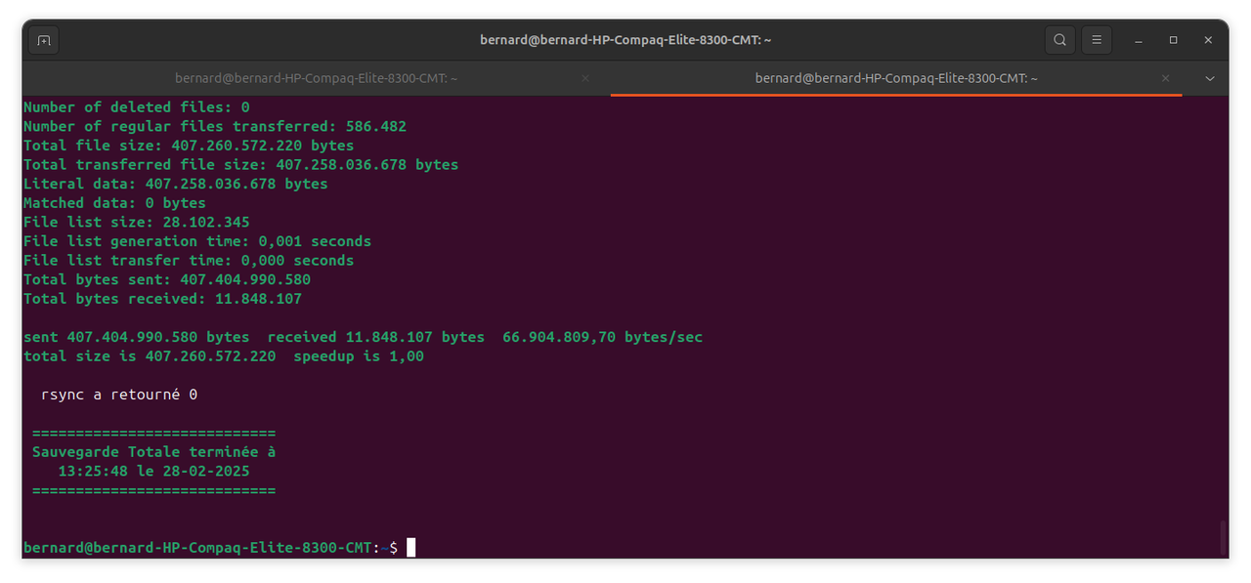Close the second active terminal tab
This screenshot has height=583, width=1251.
1165,78
